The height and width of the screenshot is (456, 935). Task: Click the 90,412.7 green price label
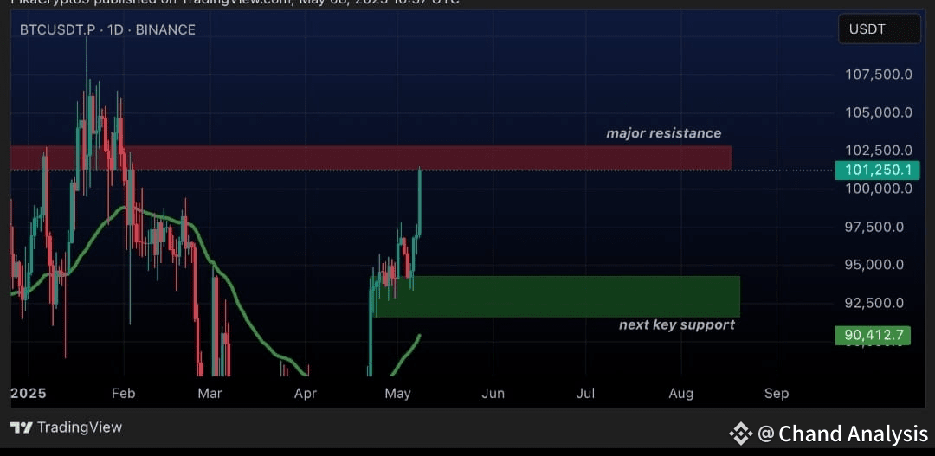[x=874, y=336]
